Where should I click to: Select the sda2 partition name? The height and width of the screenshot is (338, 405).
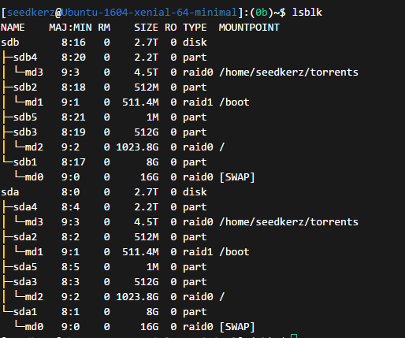(25, 237)
